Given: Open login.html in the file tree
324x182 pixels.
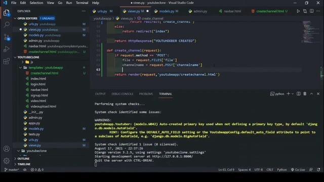Looking at the screenshot, I should 38,84.
